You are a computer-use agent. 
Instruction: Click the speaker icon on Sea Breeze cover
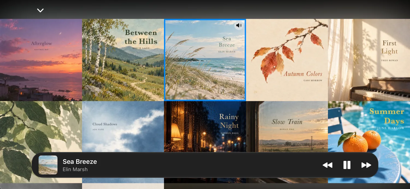click(x=239, y=25)
